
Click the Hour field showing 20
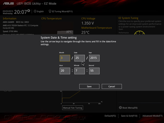(x=65, y=71)
